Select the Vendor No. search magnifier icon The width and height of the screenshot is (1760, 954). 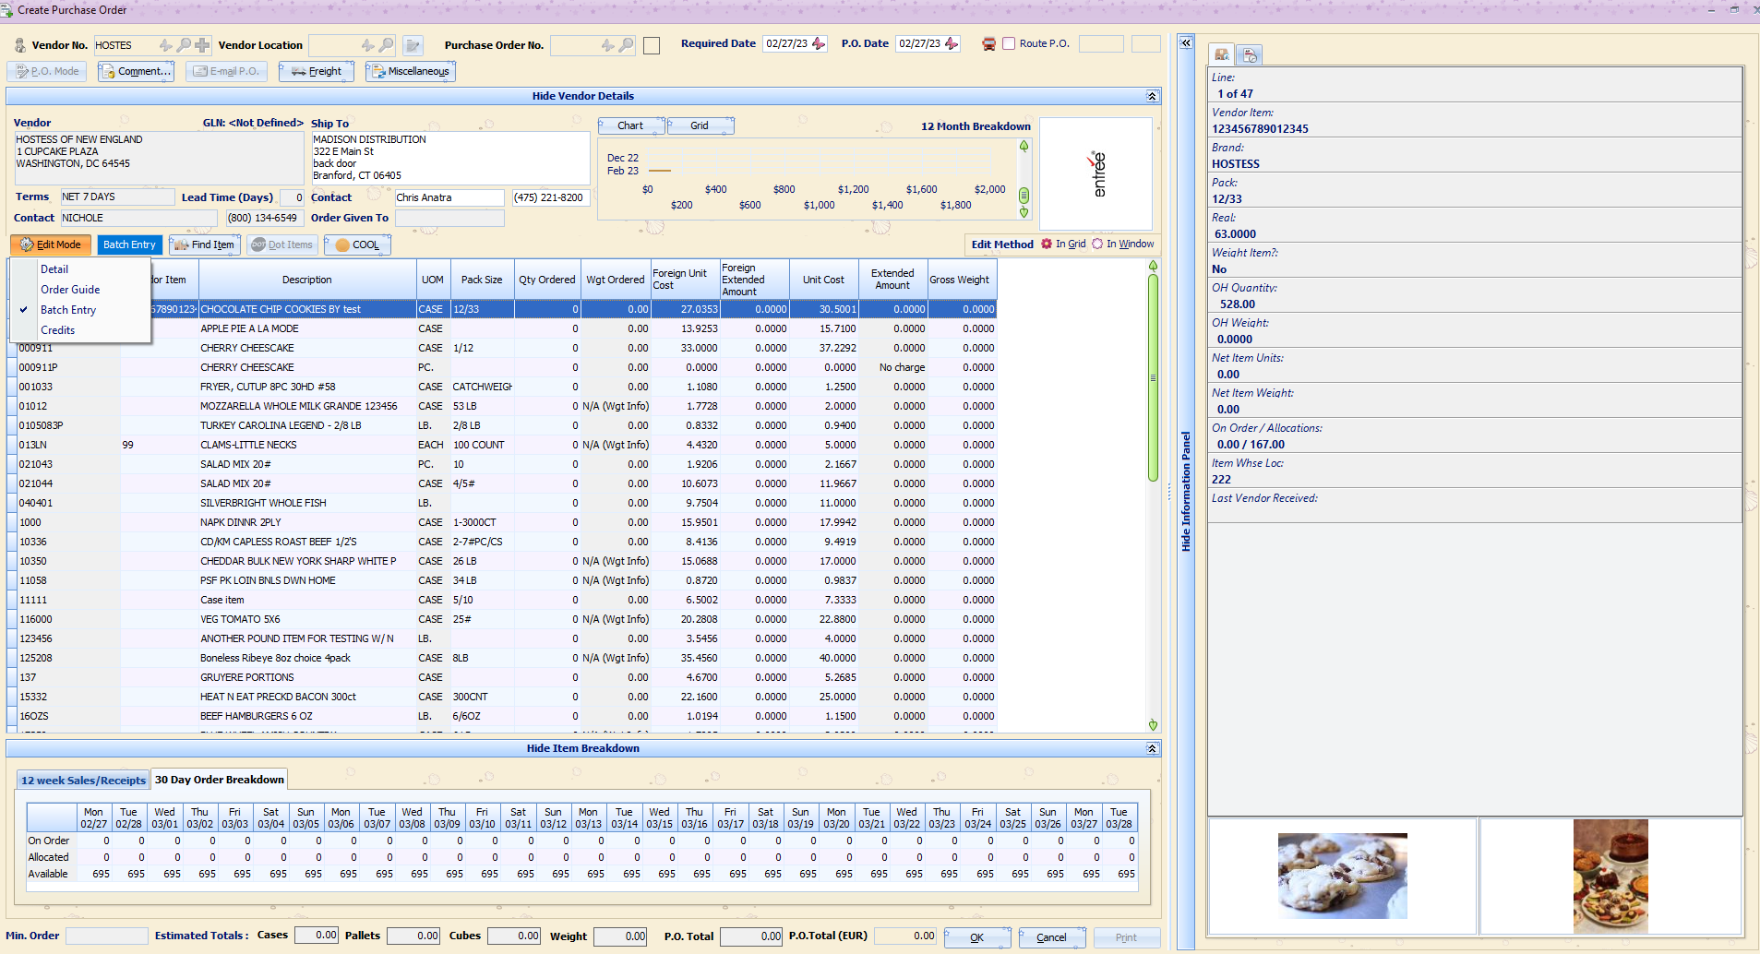click(x=185, y=45)
